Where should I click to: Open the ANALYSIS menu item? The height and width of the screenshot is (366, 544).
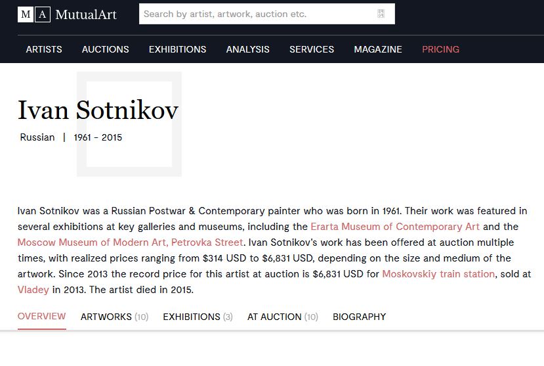tap(247, 49)
